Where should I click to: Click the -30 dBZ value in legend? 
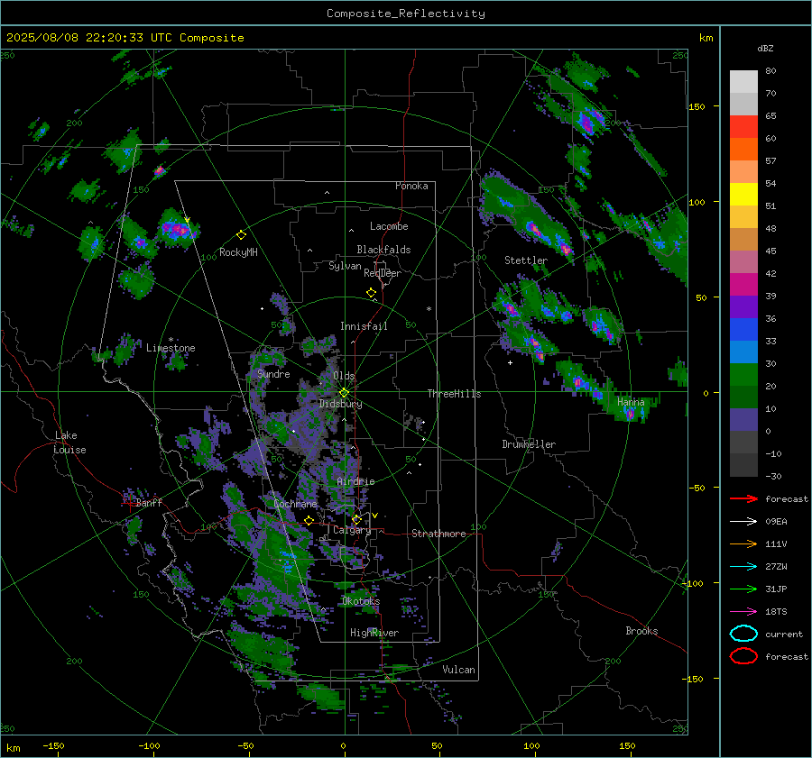[773, 476]
